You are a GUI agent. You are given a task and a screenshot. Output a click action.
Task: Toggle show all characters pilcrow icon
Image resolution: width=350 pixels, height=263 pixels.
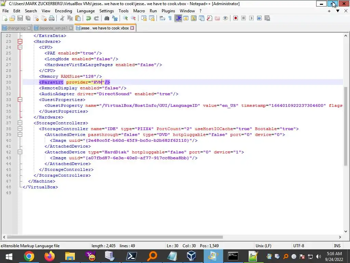click(170, 18)
